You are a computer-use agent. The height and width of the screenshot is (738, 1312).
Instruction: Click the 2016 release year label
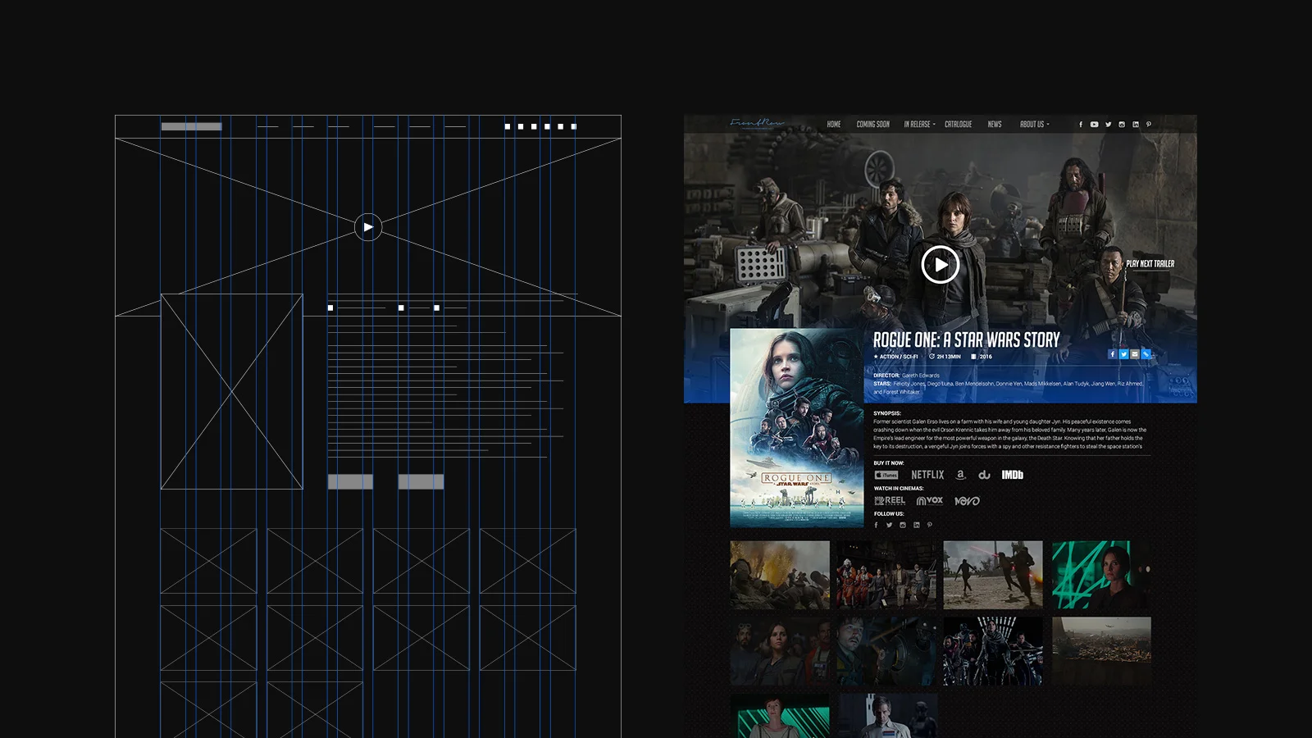[982, 357]
